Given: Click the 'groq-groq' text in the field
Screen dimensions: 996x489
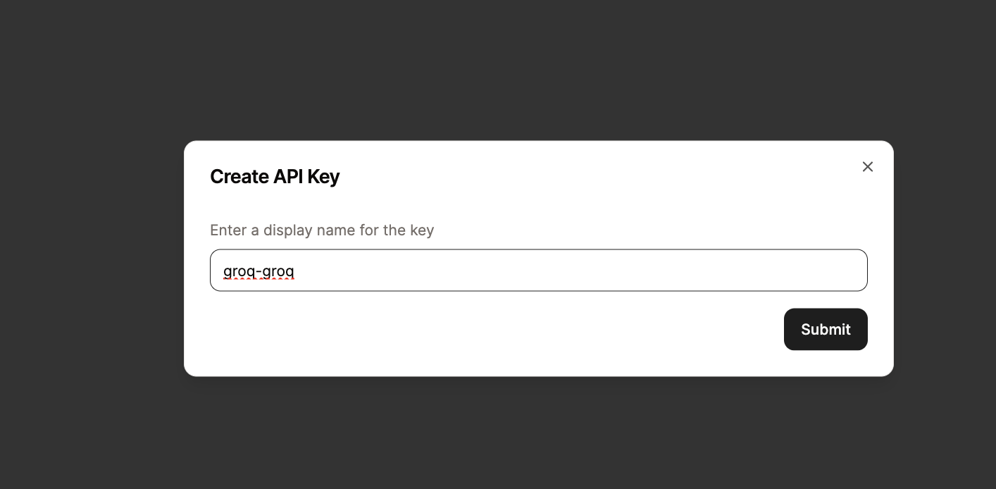Looking at the screenshot, I should [x=259, y=271].
